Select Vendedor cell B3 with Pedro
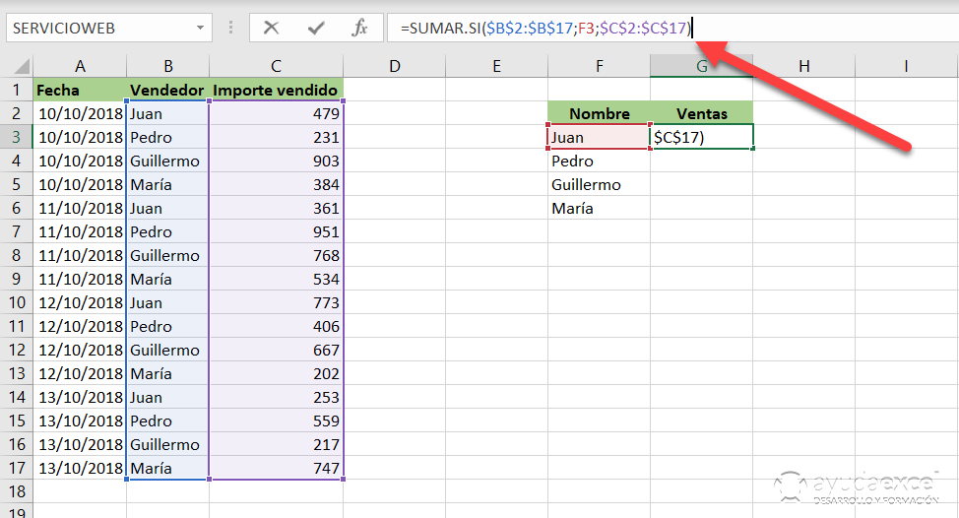The width and height of the screenshot is (959, 518). click(x=168, y=137)
